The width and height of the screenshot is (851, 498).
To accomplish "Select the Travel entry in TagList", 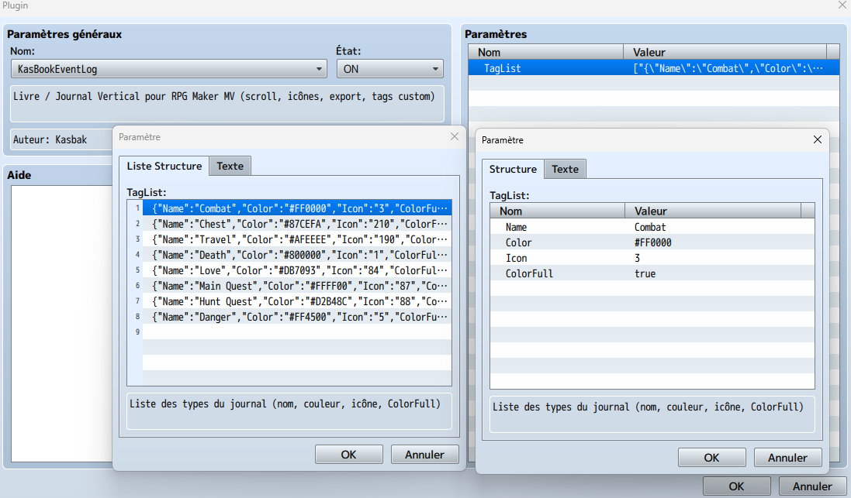I will (297, 239).
